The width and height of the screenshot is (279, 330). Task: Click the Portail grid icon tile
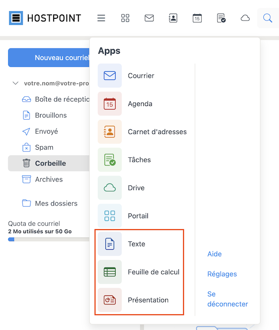coord(110,216)
